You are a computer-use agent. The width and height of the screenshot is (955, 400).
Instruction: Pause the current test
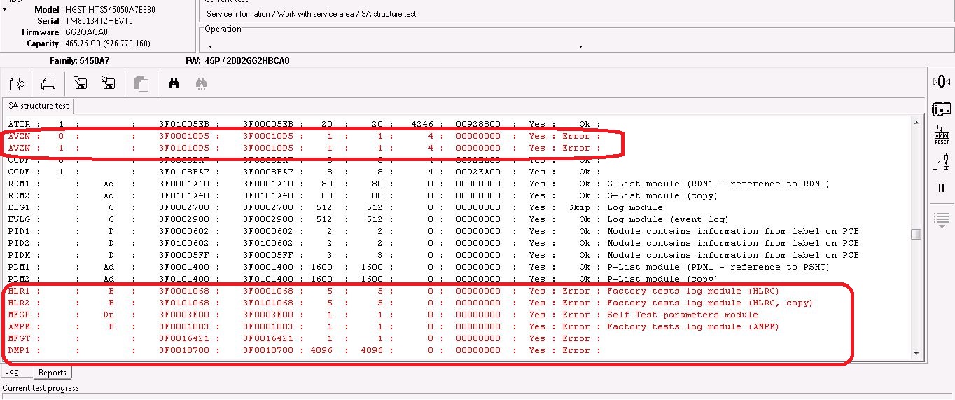coord(942,188)
